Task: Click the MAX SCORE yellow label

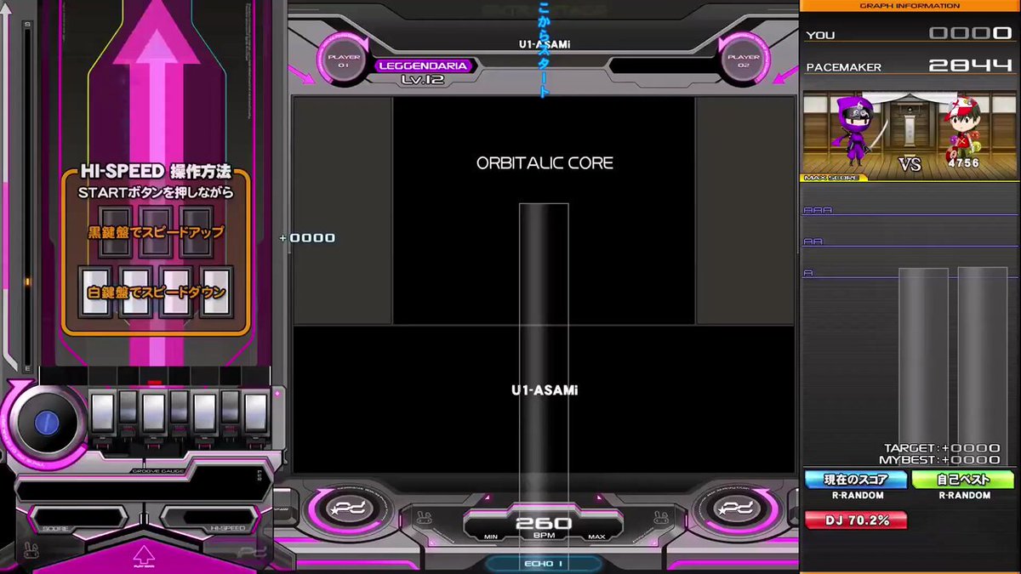Action: click(835, 178)
